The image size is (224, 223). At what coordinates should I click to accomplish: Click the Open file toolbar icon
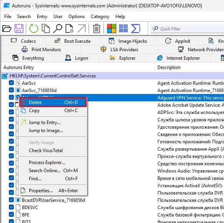coord(7,29)
